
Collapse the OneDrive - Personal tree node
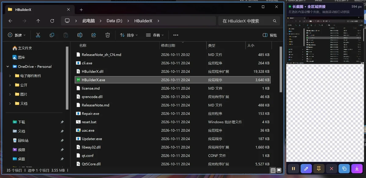(8, 67)
